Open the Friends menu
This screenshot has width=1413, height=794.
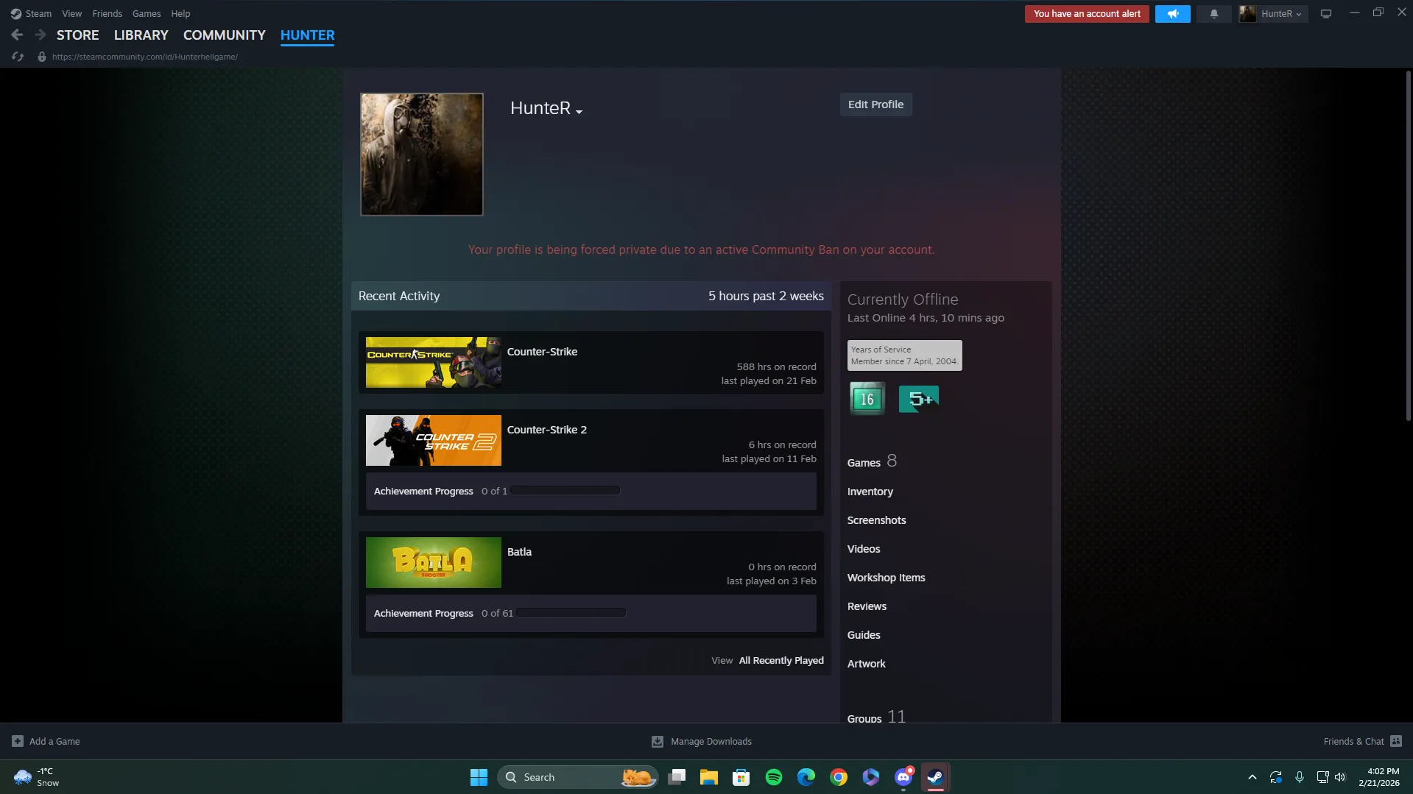pos(107,13)
